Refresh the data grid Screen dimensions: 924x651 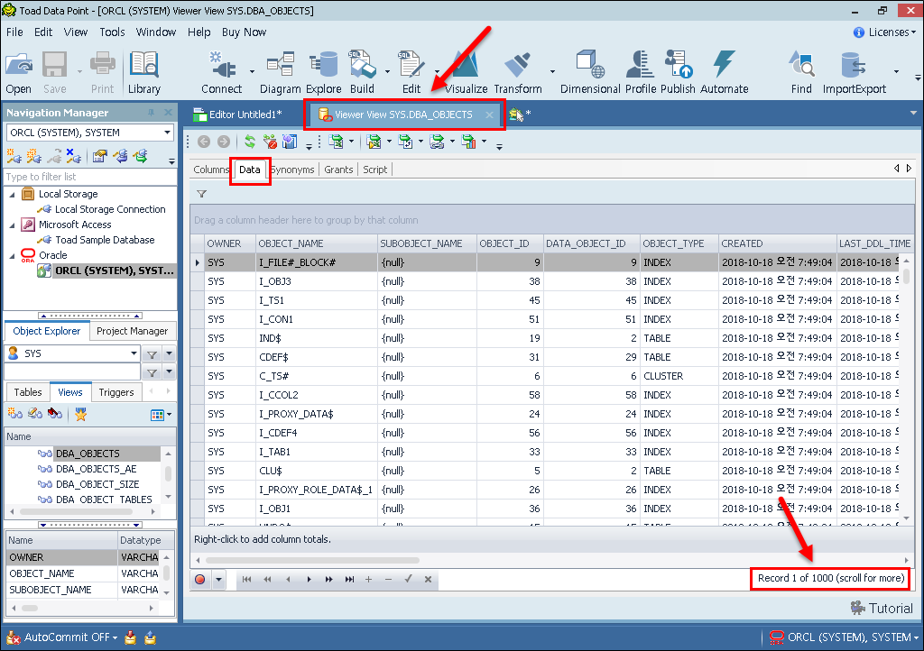[x=250, y=142]
